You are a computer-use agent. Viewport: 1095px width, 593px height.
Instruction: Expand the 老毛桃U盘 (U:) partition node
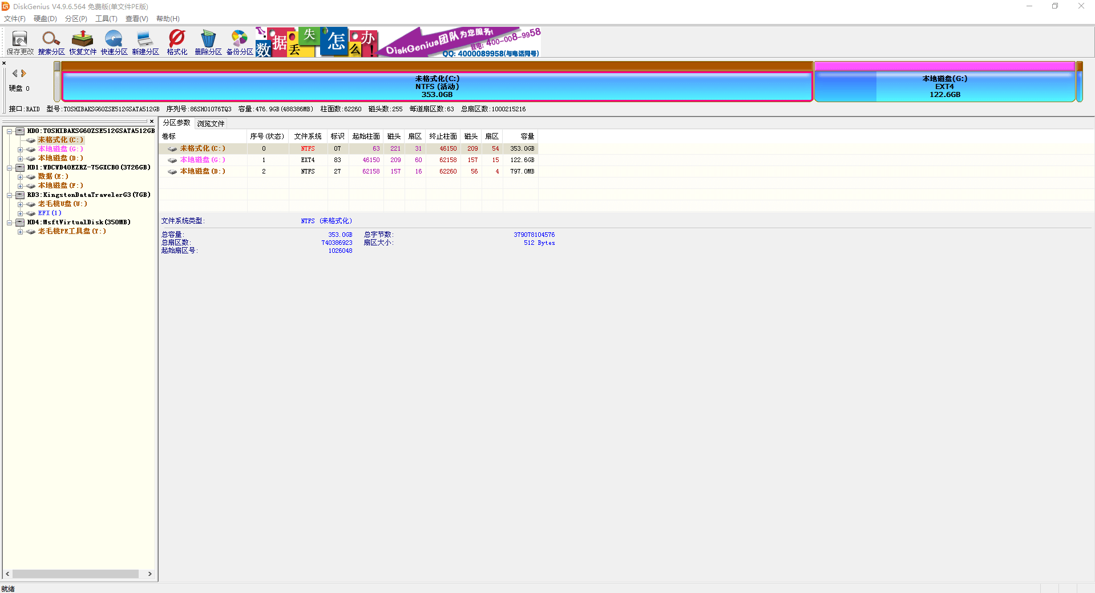click(20, 204)
